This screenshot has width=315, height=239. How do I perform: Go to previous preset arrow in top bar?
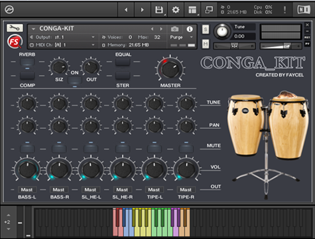[126, 10]
